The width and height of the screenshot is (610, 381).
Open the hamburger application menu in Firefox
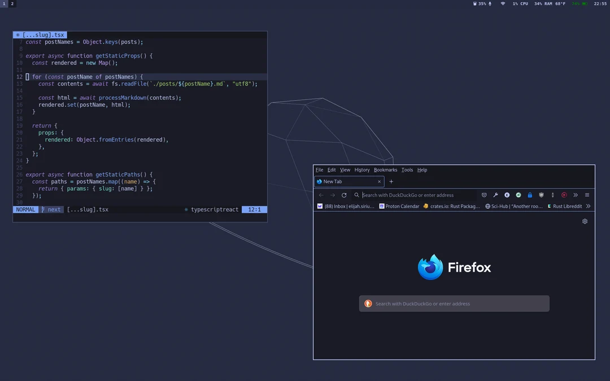pos(587,195)
